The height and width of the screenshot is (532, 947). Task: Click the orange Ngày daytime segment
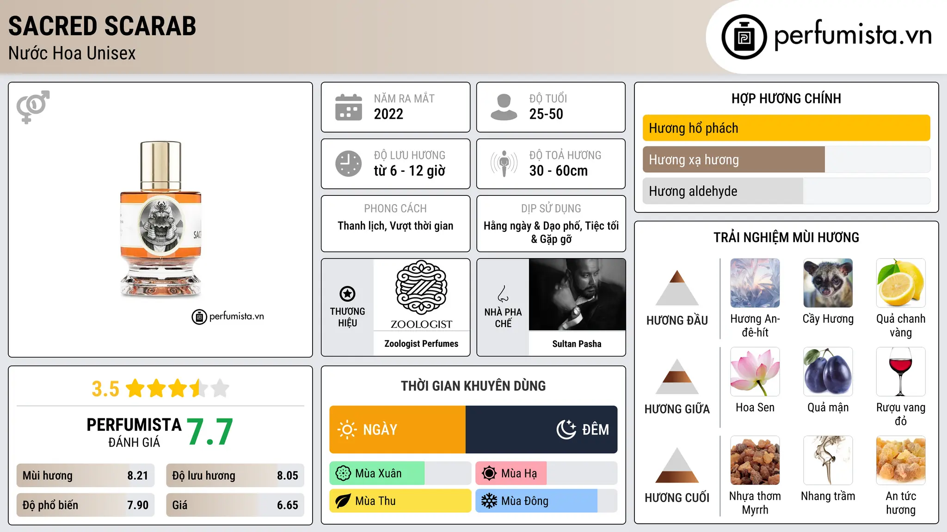tap(398, 429)
